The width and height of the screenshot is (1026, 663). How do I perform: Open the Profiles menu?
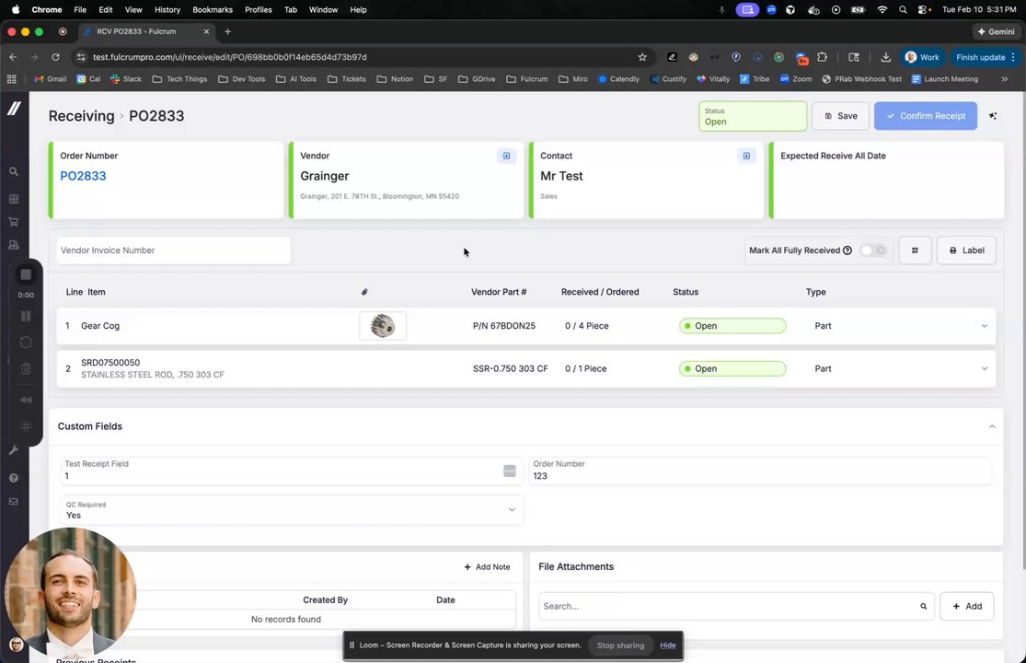click(259, 10)
